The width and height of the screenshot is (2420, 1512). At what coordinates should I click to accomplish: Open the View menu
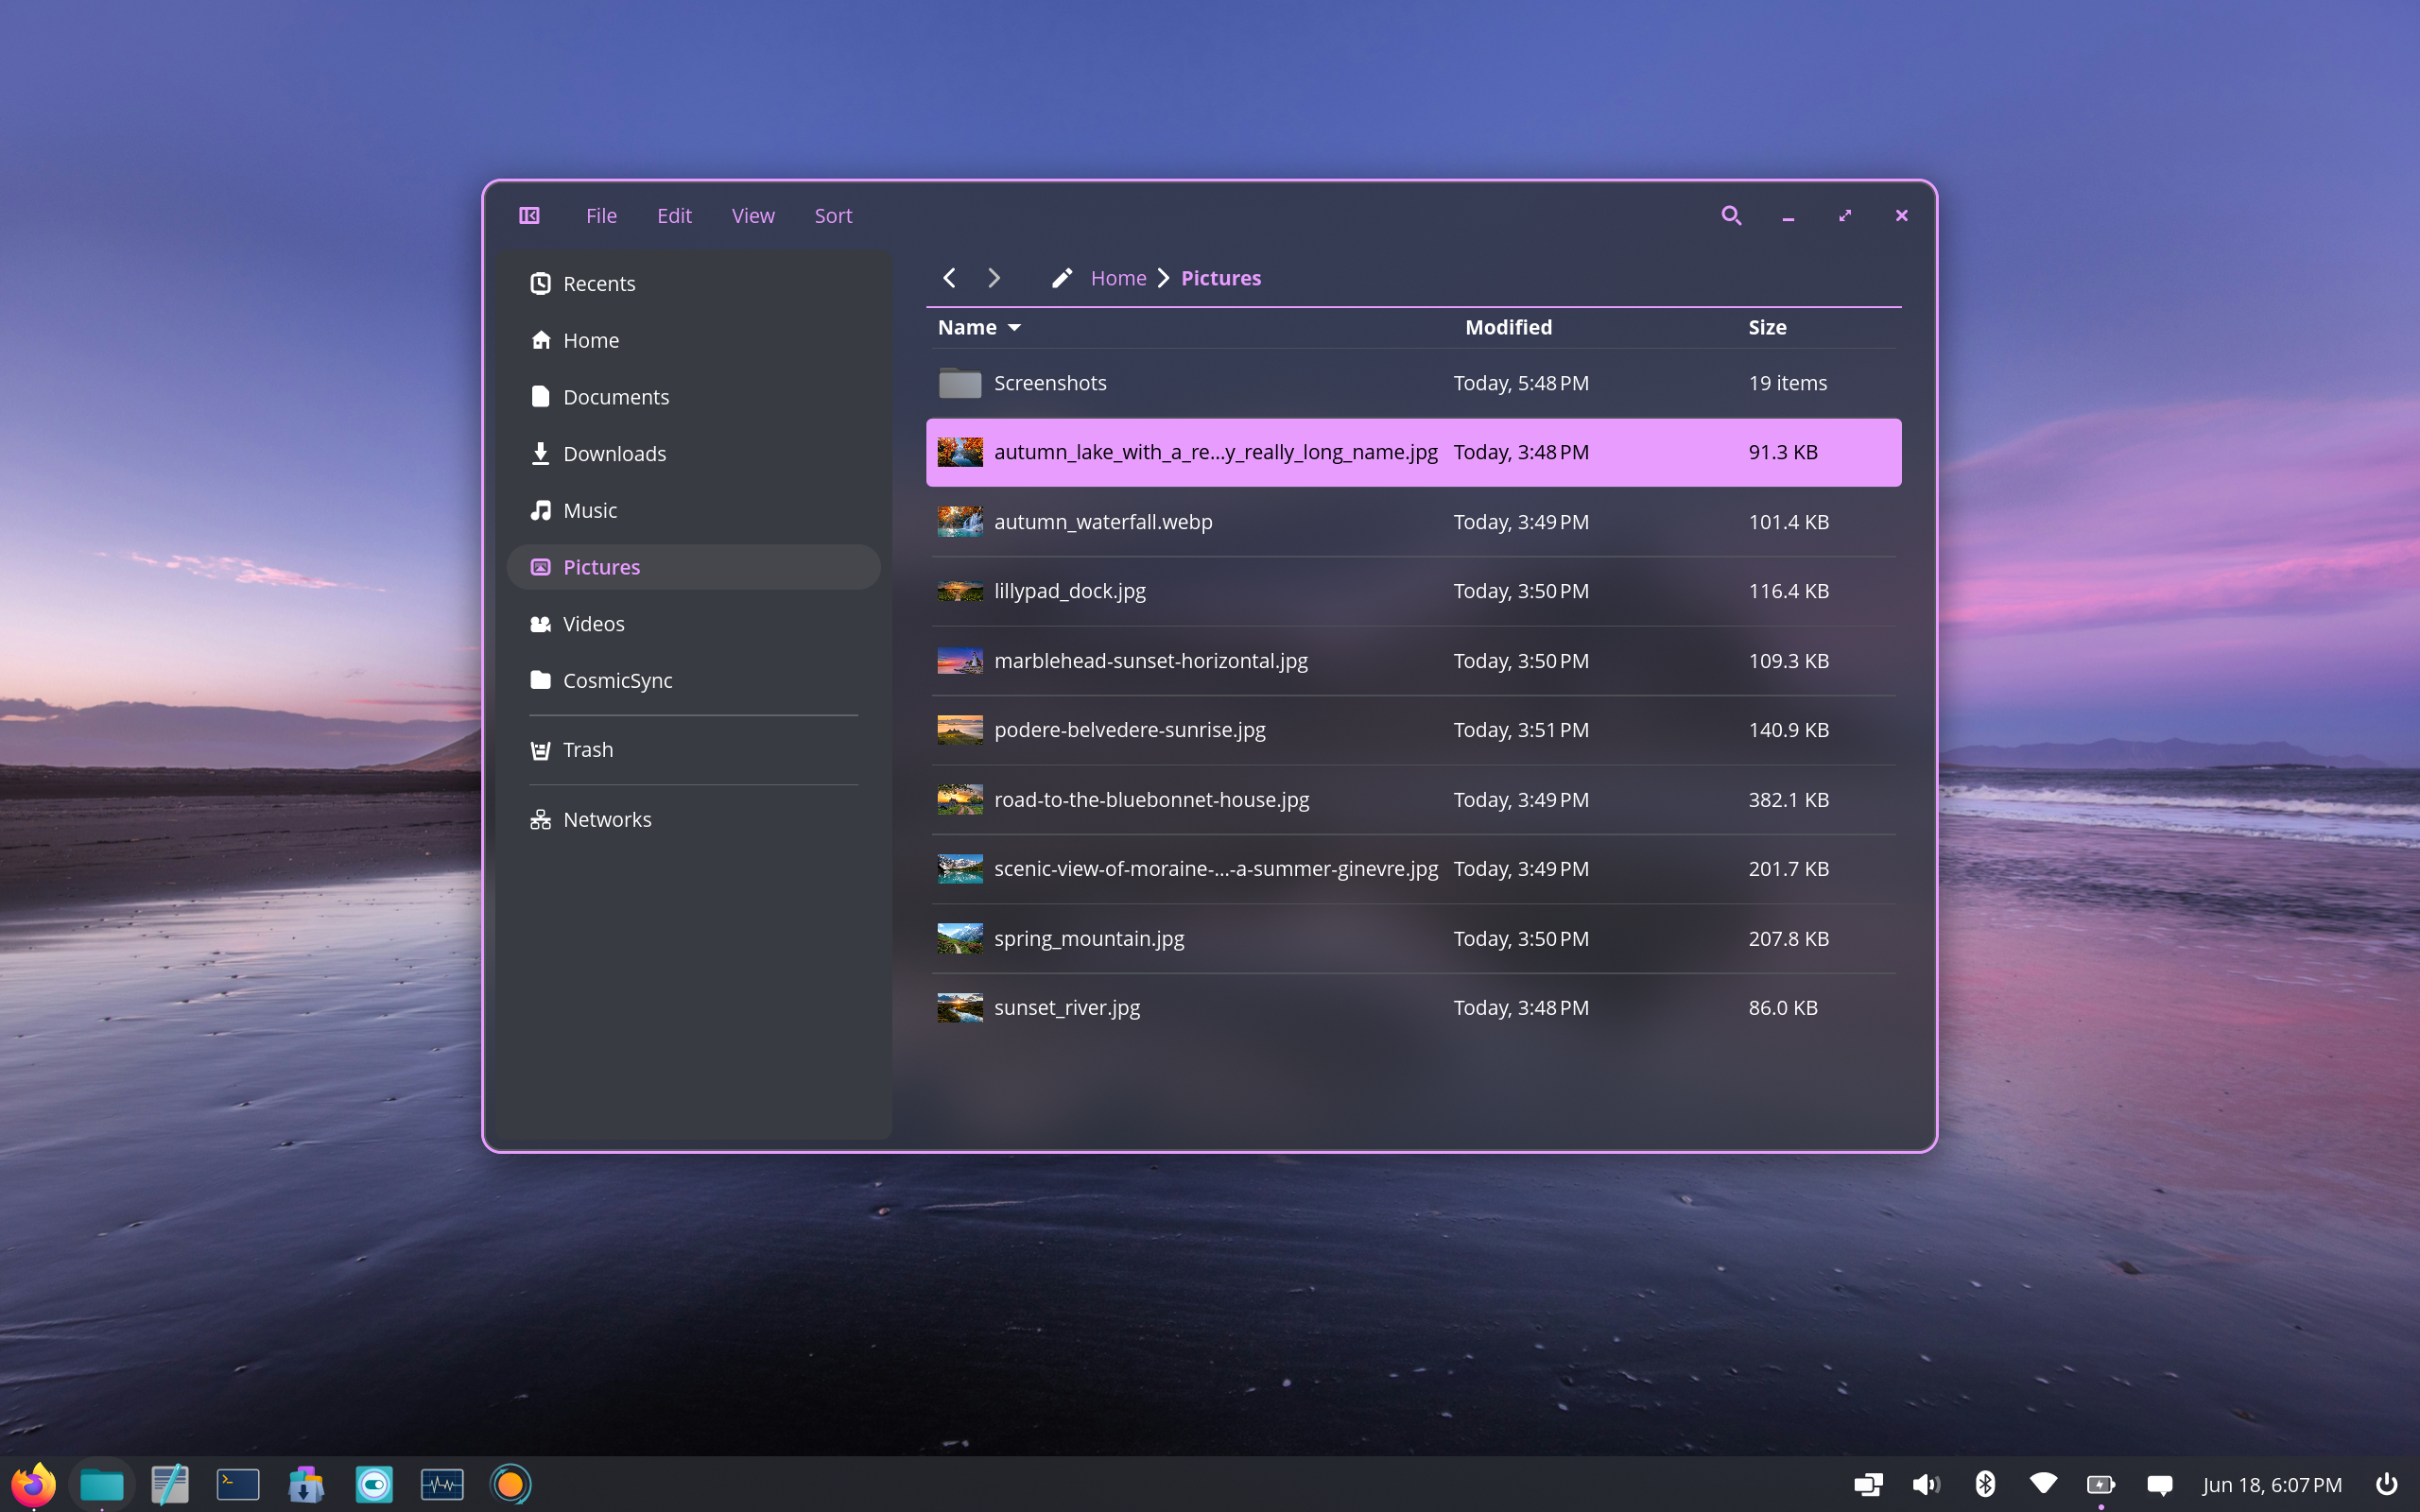753,215
